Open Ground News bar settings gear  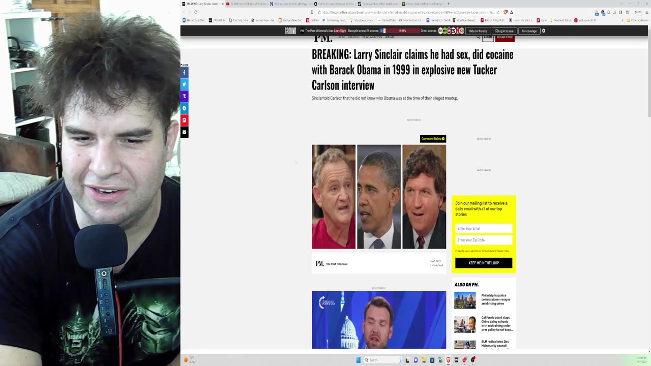tap(544, 31)
